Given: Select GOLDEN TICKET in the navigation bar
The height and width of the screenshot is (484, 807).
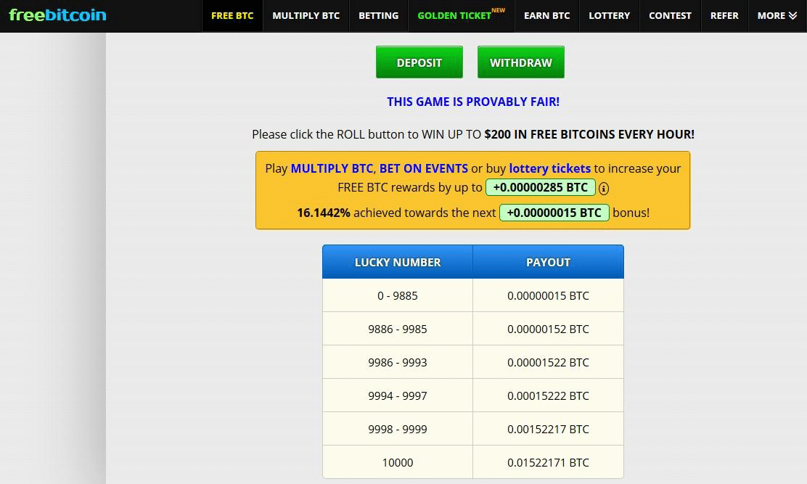Looking at the screenshot, I should 461,16.
